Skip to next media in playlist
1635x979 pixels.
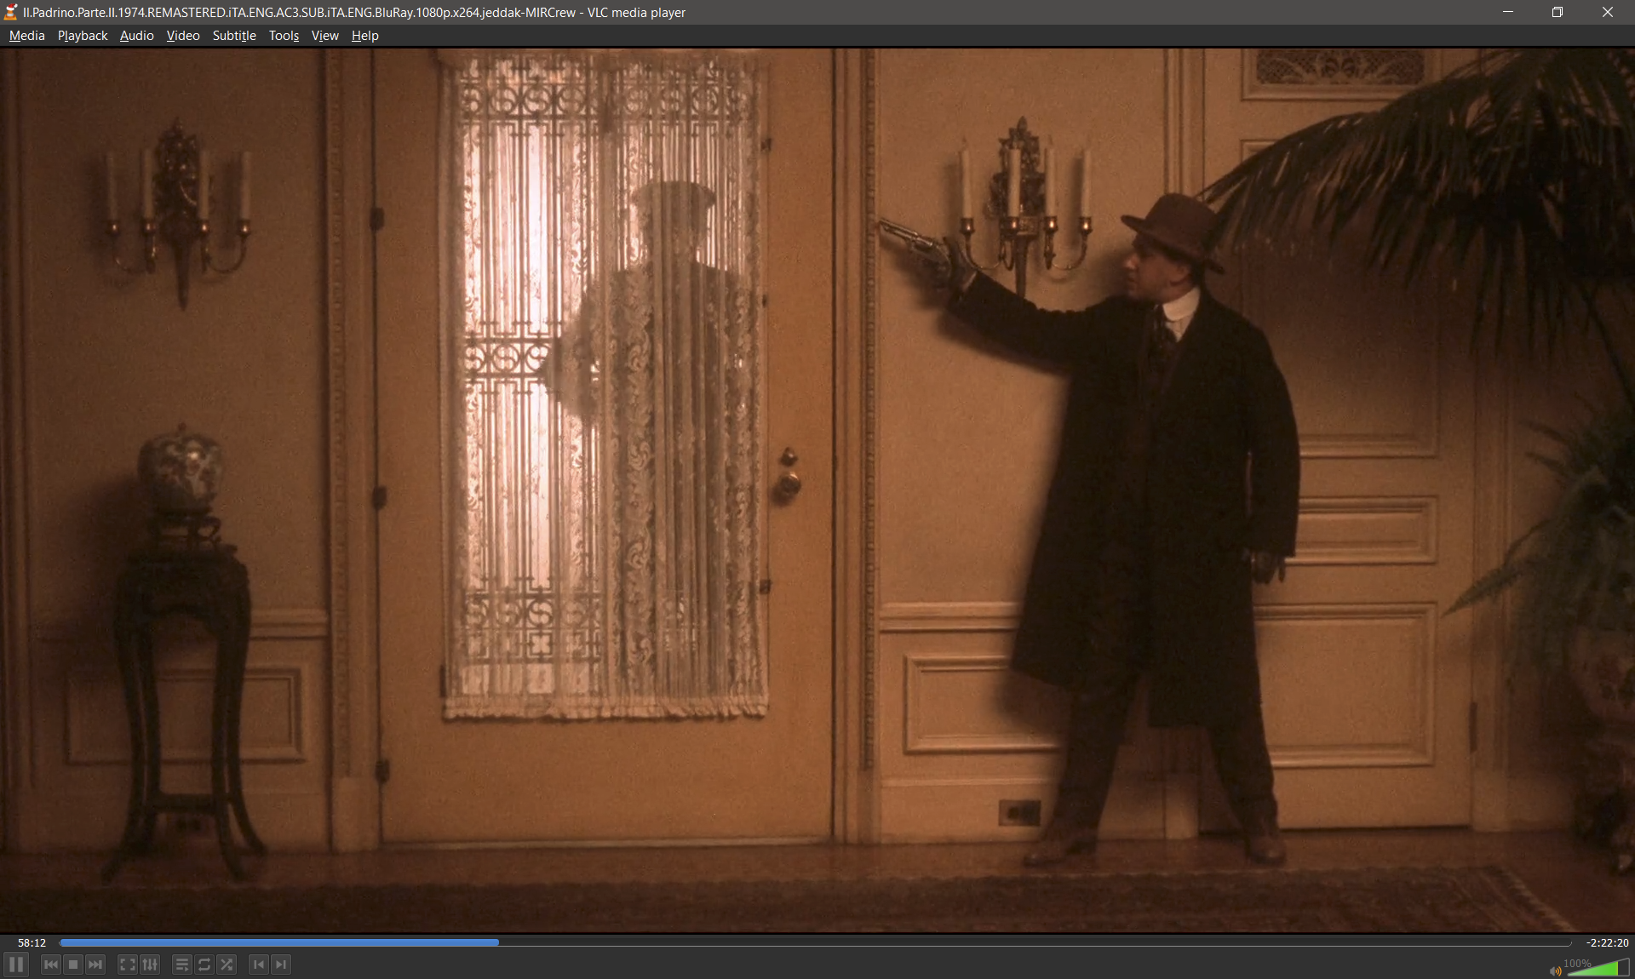point(95,964)
